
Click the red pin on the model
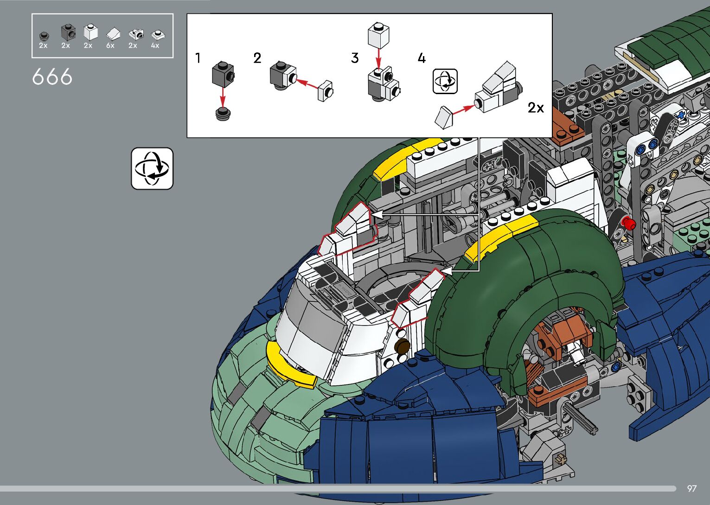point(628,223)
